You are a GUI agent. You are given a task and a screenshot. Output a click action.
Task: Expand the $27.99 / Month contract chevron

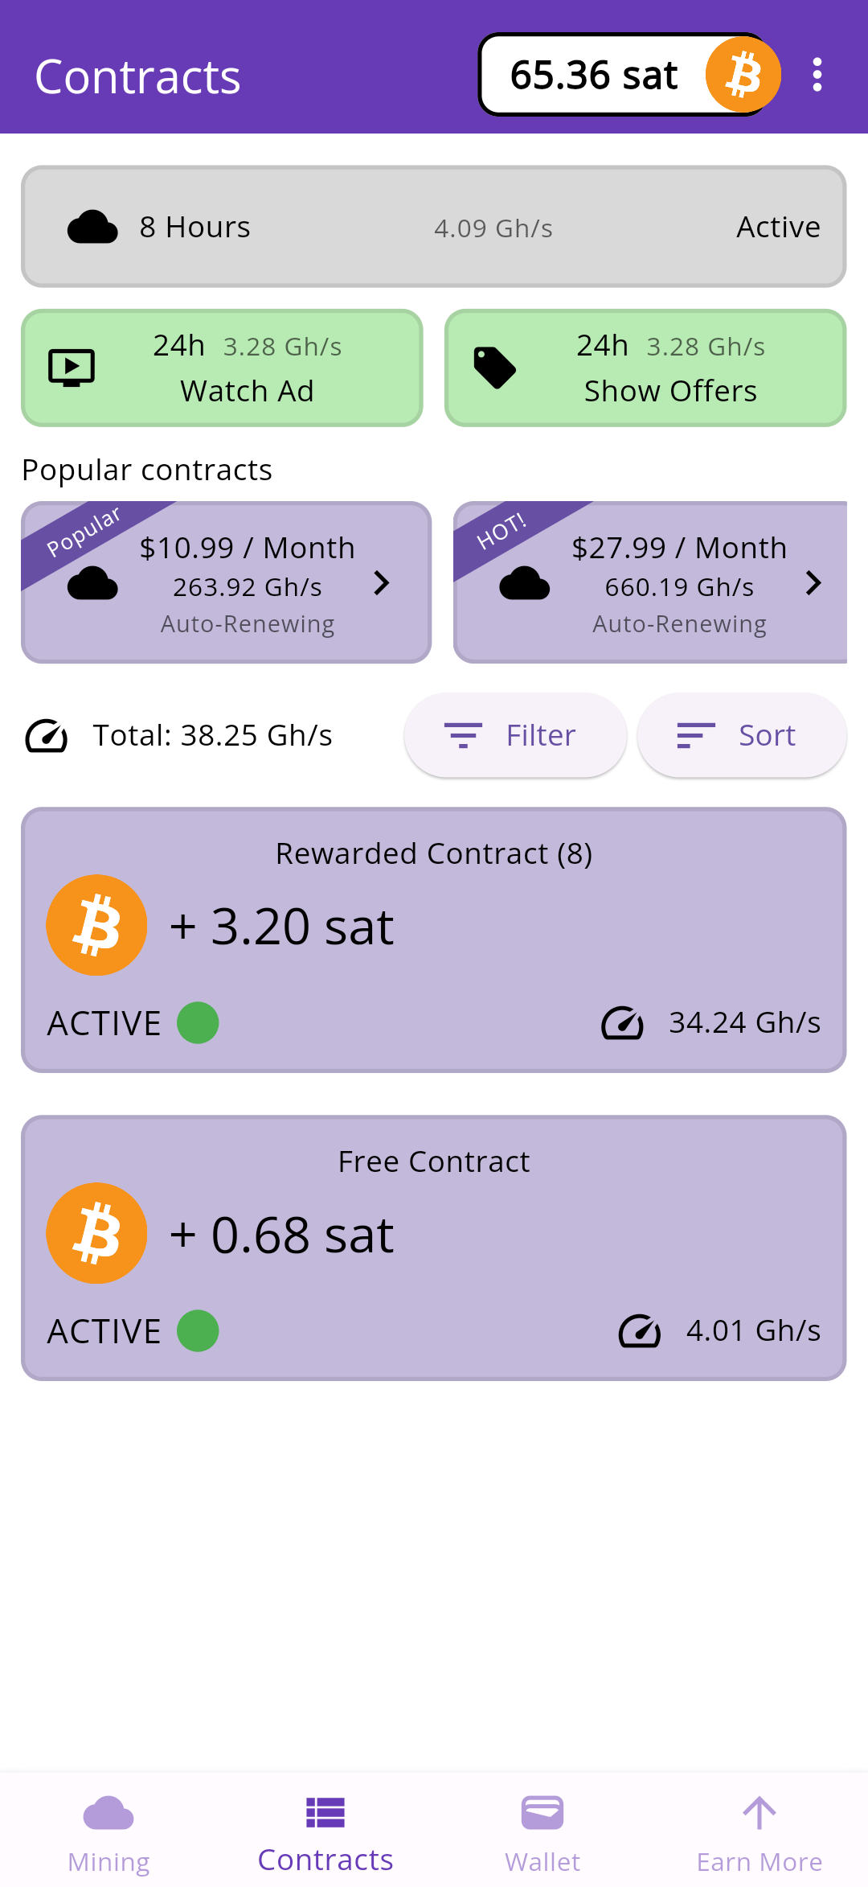(813, 583)
